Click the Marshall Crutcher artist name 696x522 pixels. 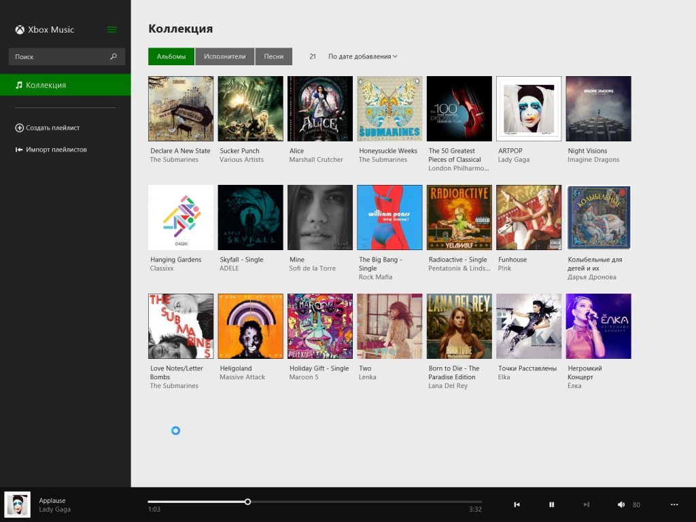316,160
